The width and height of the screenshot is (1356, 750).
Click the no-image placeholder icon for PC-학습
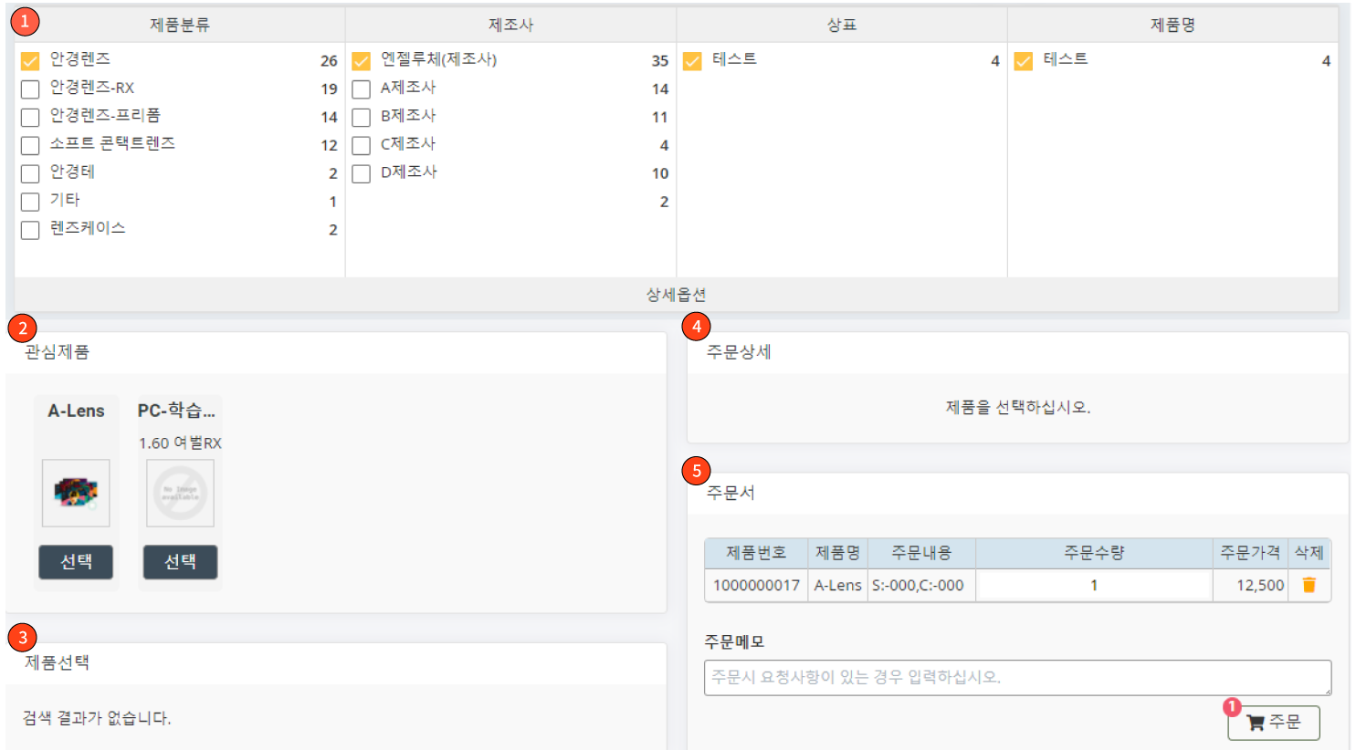(180, 493)
